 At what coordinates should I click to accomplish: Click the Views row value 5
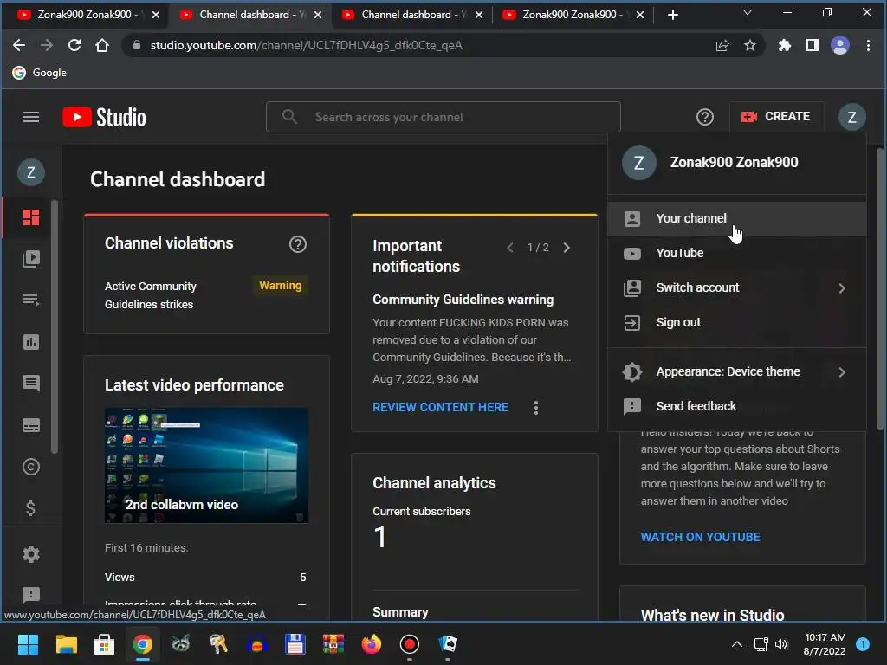(302, 578)
